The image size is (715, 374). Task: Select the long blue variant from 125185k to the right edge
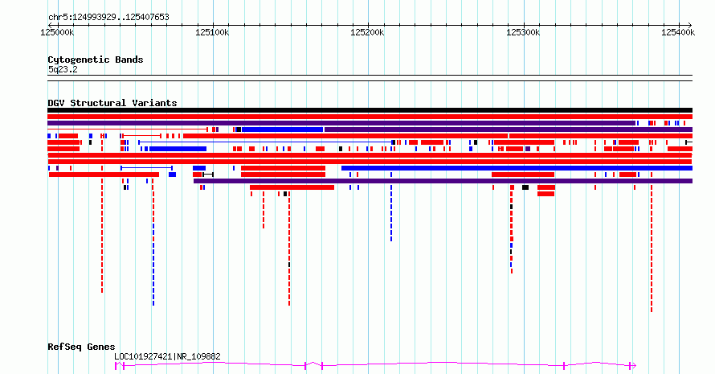517,168
